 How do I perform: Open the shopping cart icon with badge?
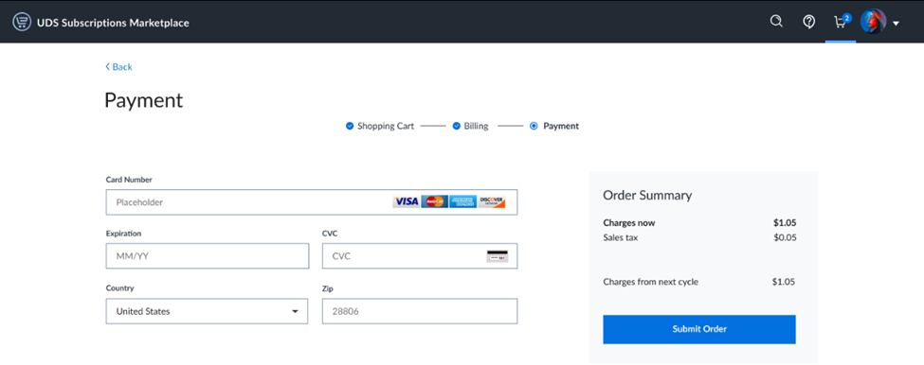point(842,22)
